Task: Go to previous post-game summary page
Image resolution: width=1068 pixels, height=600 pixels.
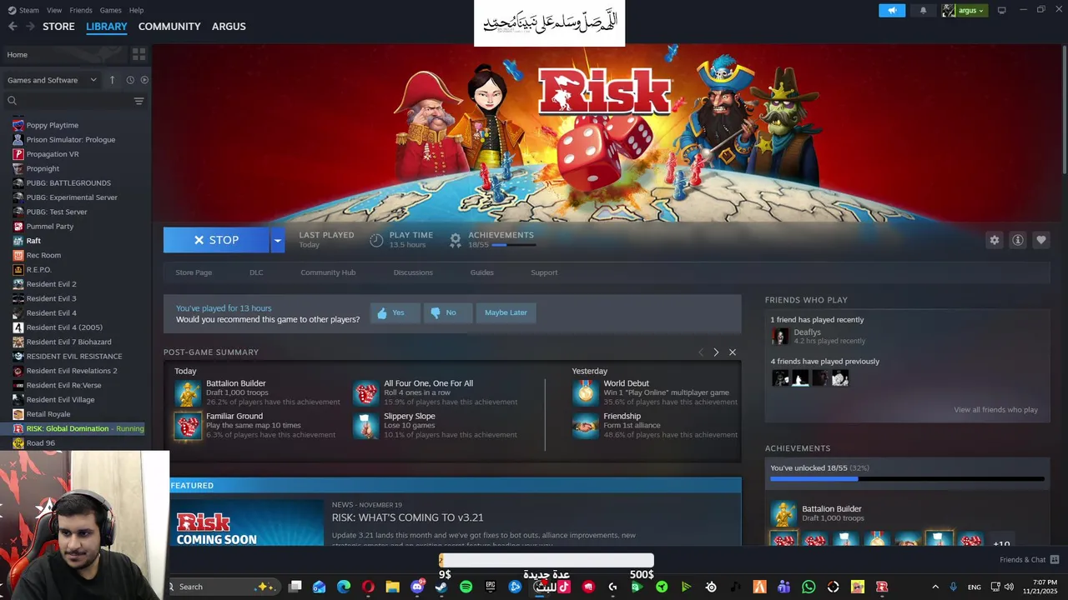Action: tap(701, 352)
